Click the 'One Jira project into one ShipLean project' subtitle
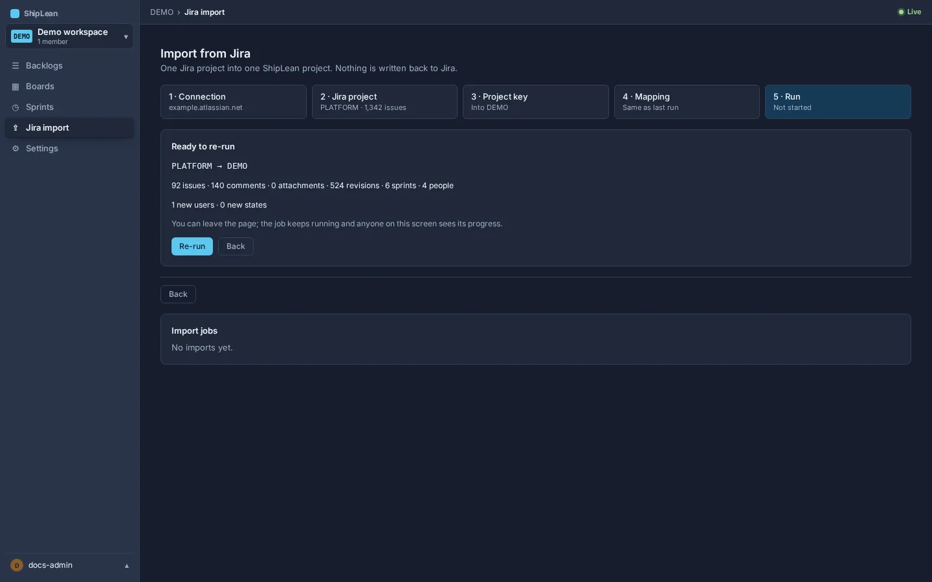932x582 pixels. click(x=309, y=69)
